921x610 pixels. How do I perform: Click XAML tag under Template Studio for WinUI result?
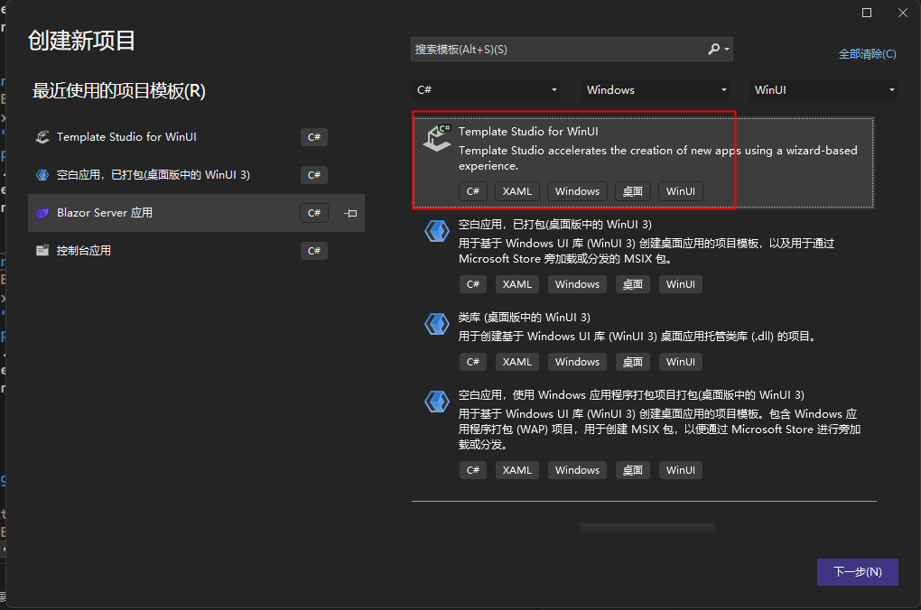[516, 191]
